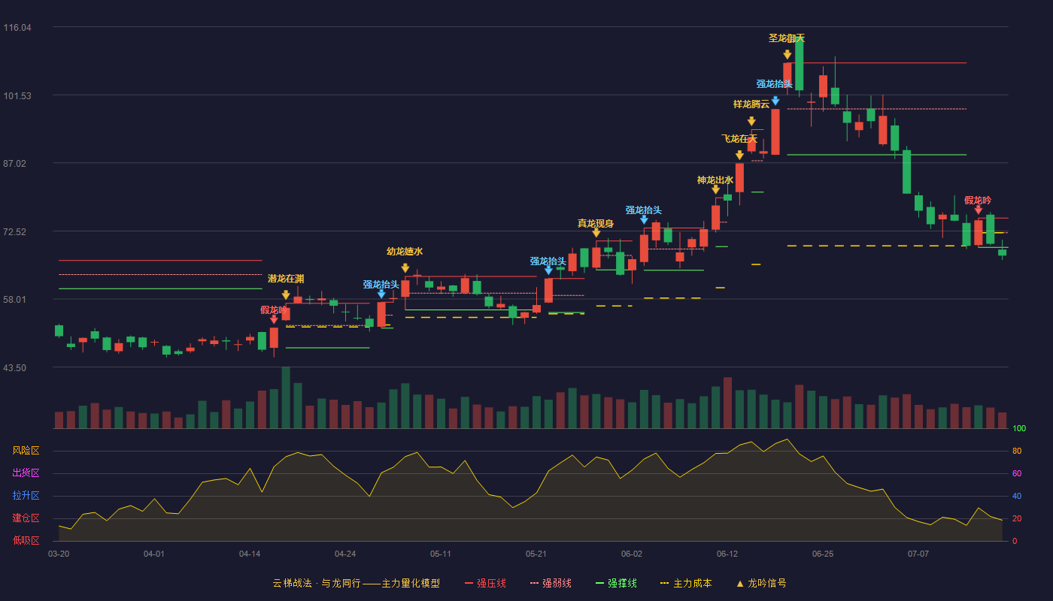Click the 05-11 date label
This screenshot has width=1053, height=601.
pos(441,554)
